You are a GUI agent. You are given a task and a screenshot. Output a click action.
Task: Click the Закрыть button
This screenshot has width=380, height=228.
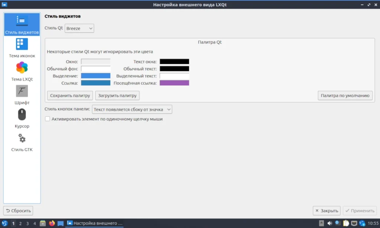327,211
